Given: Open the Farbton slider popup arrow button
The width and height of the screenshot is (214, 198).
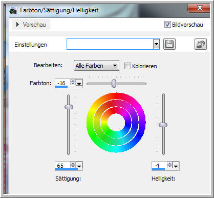Looking at the screenshot, I should (x=79, y=83).
